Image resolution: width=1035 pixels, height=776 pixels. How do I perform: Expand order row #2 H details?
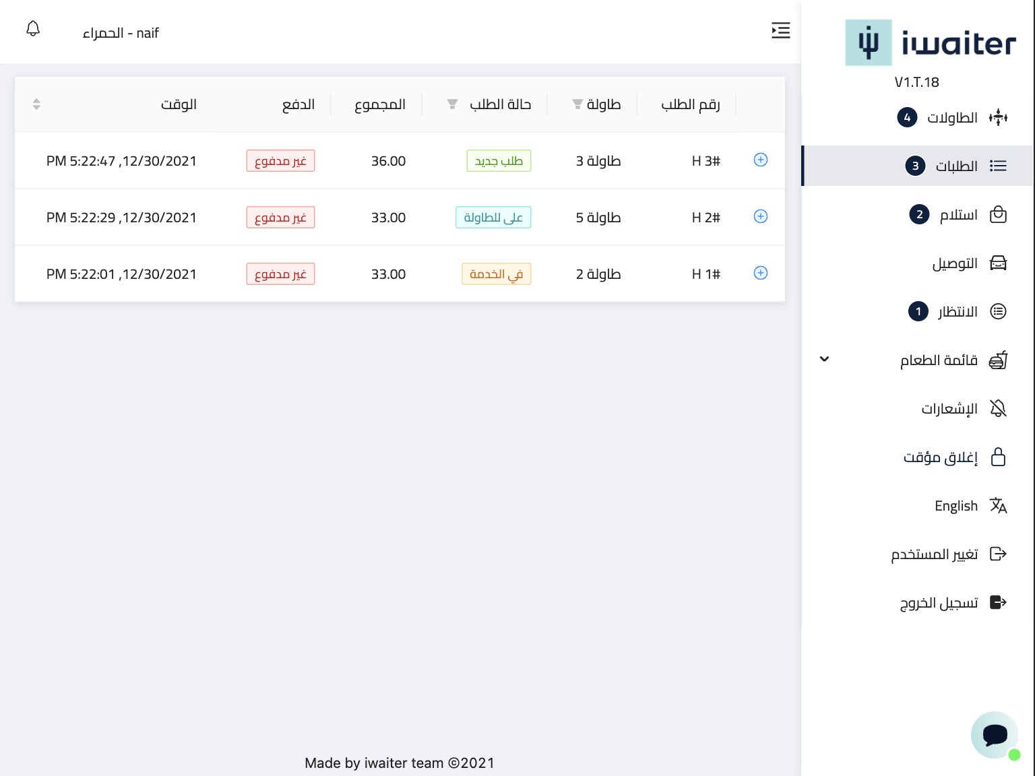(760, 217)
